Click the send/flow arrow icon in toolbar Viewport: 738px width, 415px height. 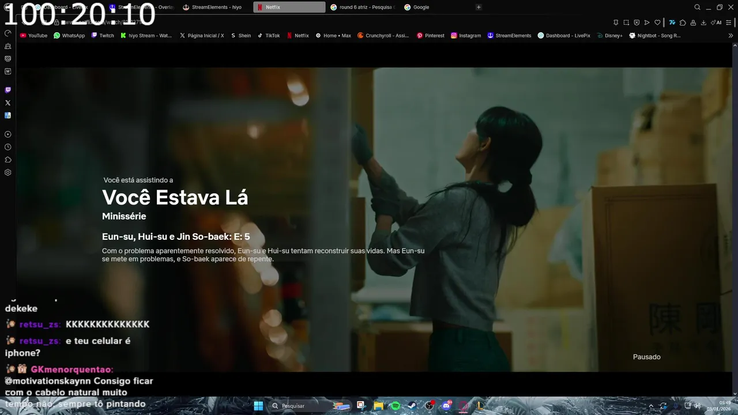pyautogui.click(x=647, y=22)
